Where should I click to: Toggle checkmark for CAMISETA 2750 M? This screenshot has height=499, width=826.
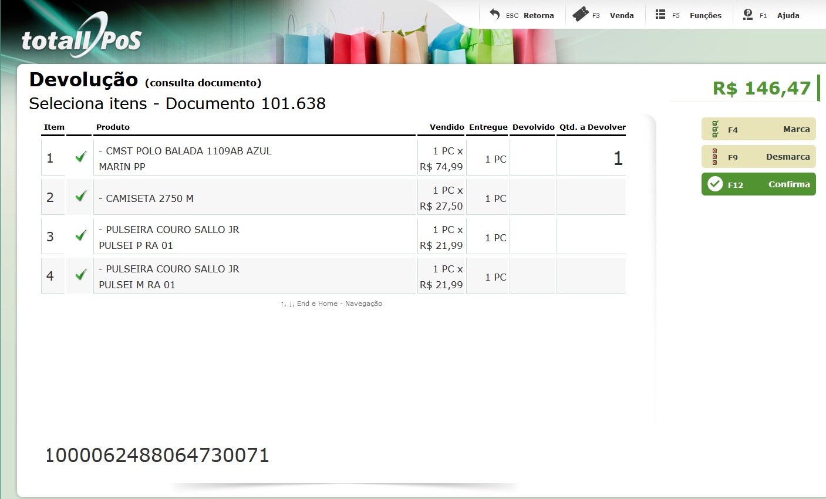81,196
